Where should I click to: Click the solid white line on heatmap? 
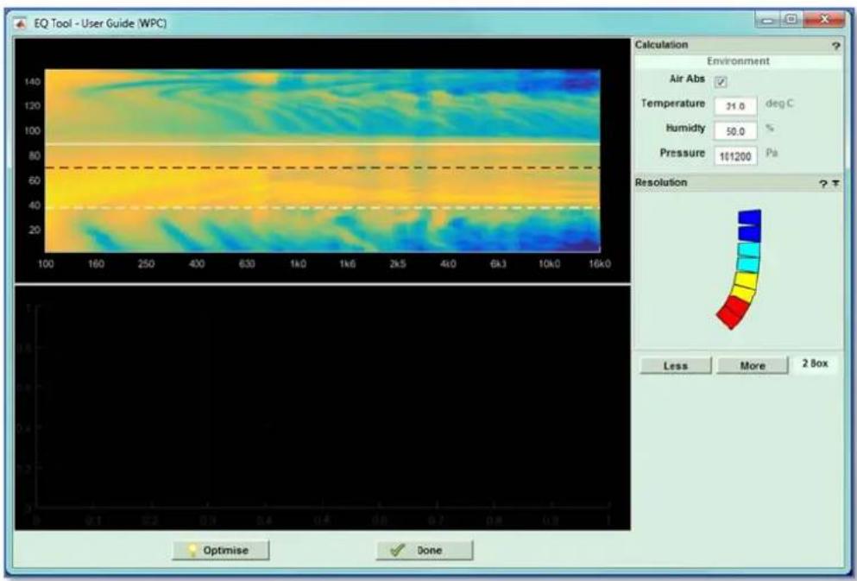(323, 144)
